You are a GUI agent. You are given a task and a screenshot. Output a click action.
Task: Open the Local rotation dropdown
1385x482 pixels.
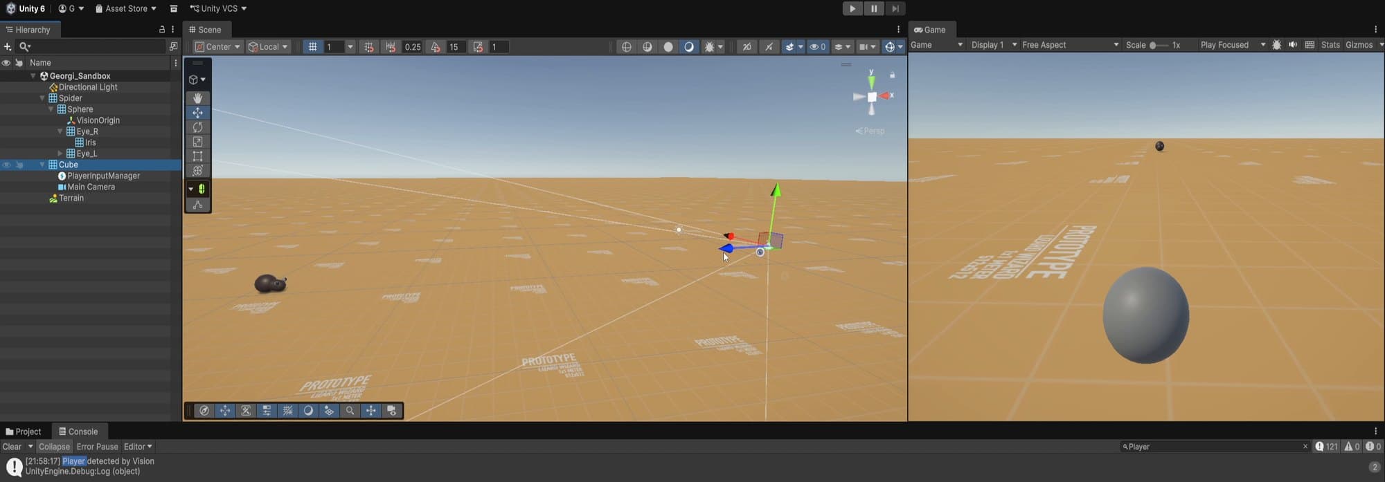(268, 47)
